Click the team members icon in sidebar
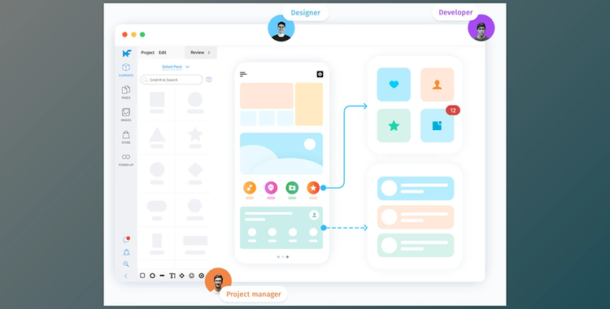This screenshot has height=309, width=610. pyautogui.click(x=126, y=252)
